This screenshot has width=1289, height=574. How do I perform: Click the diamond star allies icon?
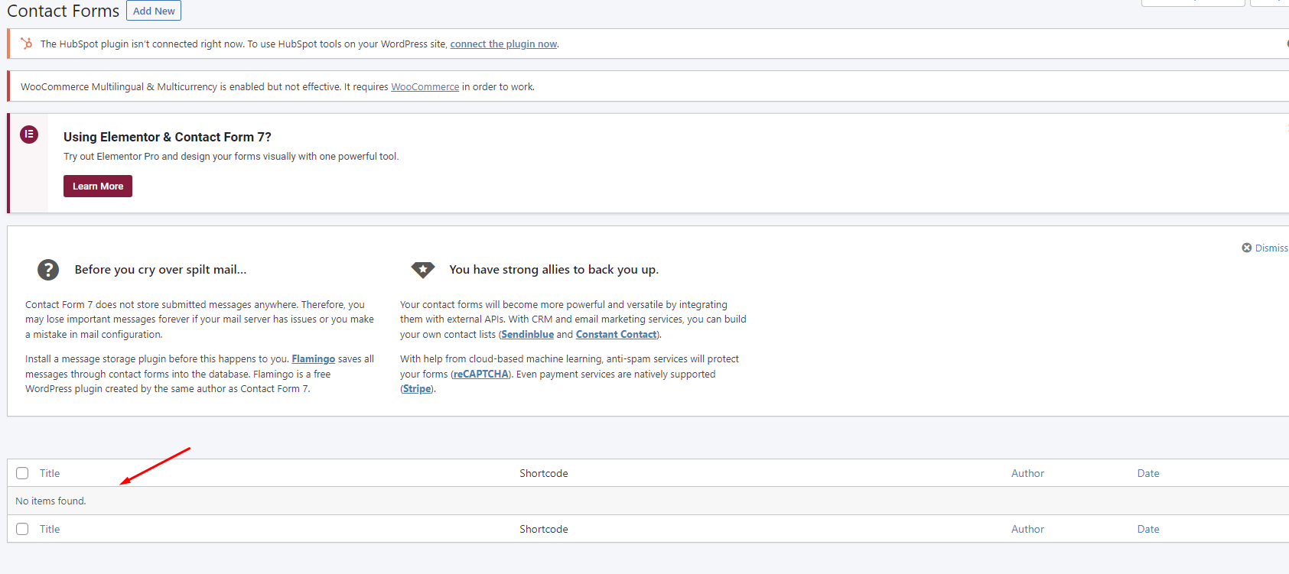[x=423, y=270]
